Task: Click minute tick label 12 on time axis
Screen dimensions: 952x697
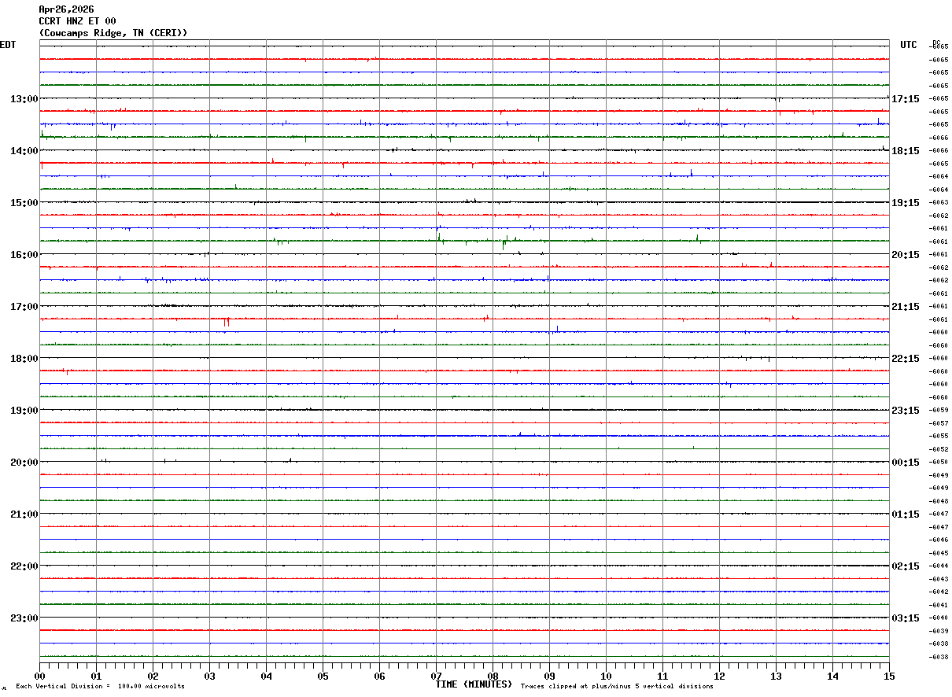Action: pyautogui.click(x=719, y=676)
